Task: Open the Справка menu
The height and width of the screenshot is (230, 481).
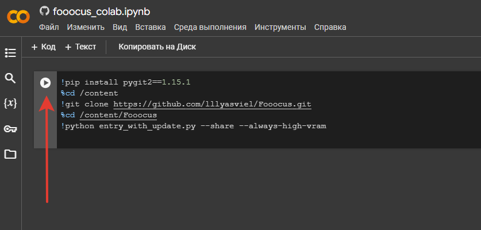Action: [x=330, y=28]
